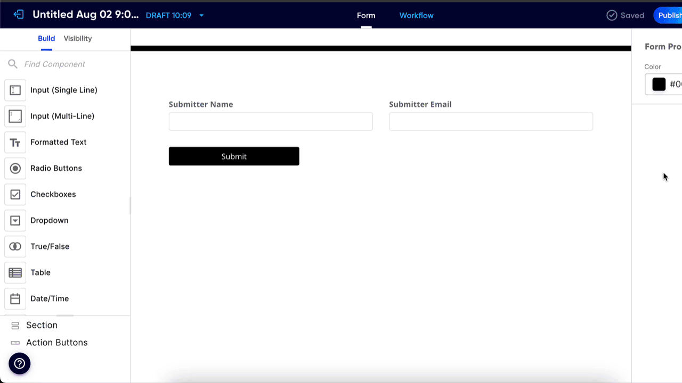Click the Submitter Email label

[x=420, y=104]
